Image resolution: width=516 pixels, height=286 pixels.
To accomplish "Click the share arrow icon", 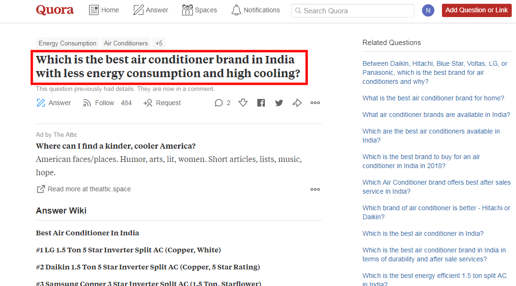I will tap(297, 103).
